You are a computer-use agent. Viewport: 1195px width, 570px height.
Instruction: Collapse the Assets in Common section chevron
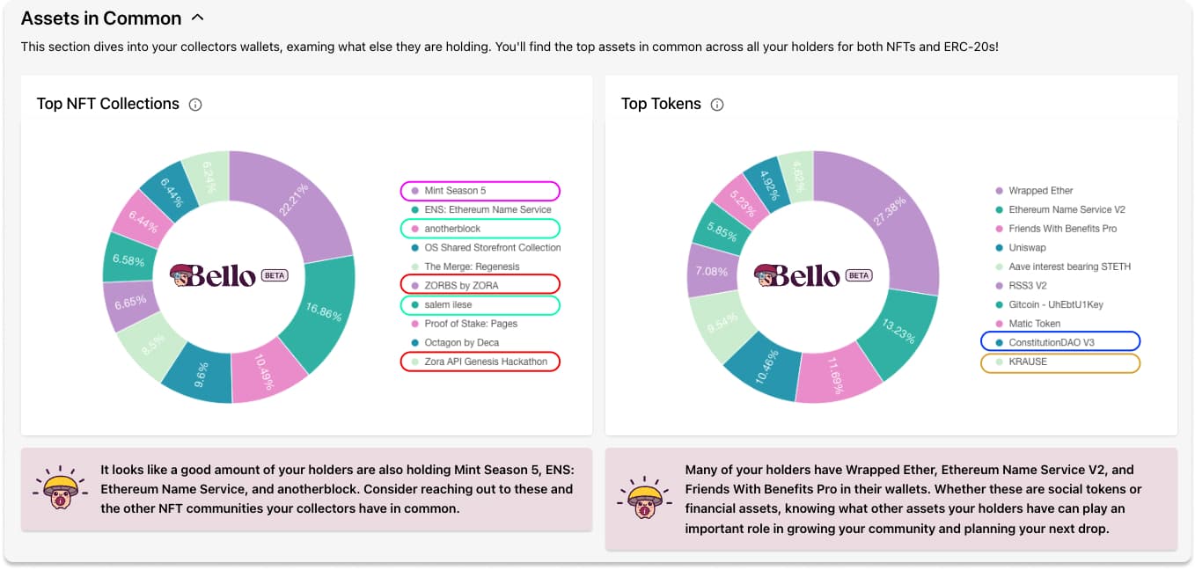198,18
